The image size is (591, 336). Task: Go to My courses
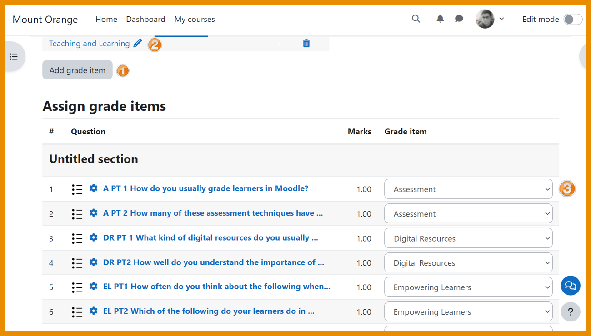(194, 19)
